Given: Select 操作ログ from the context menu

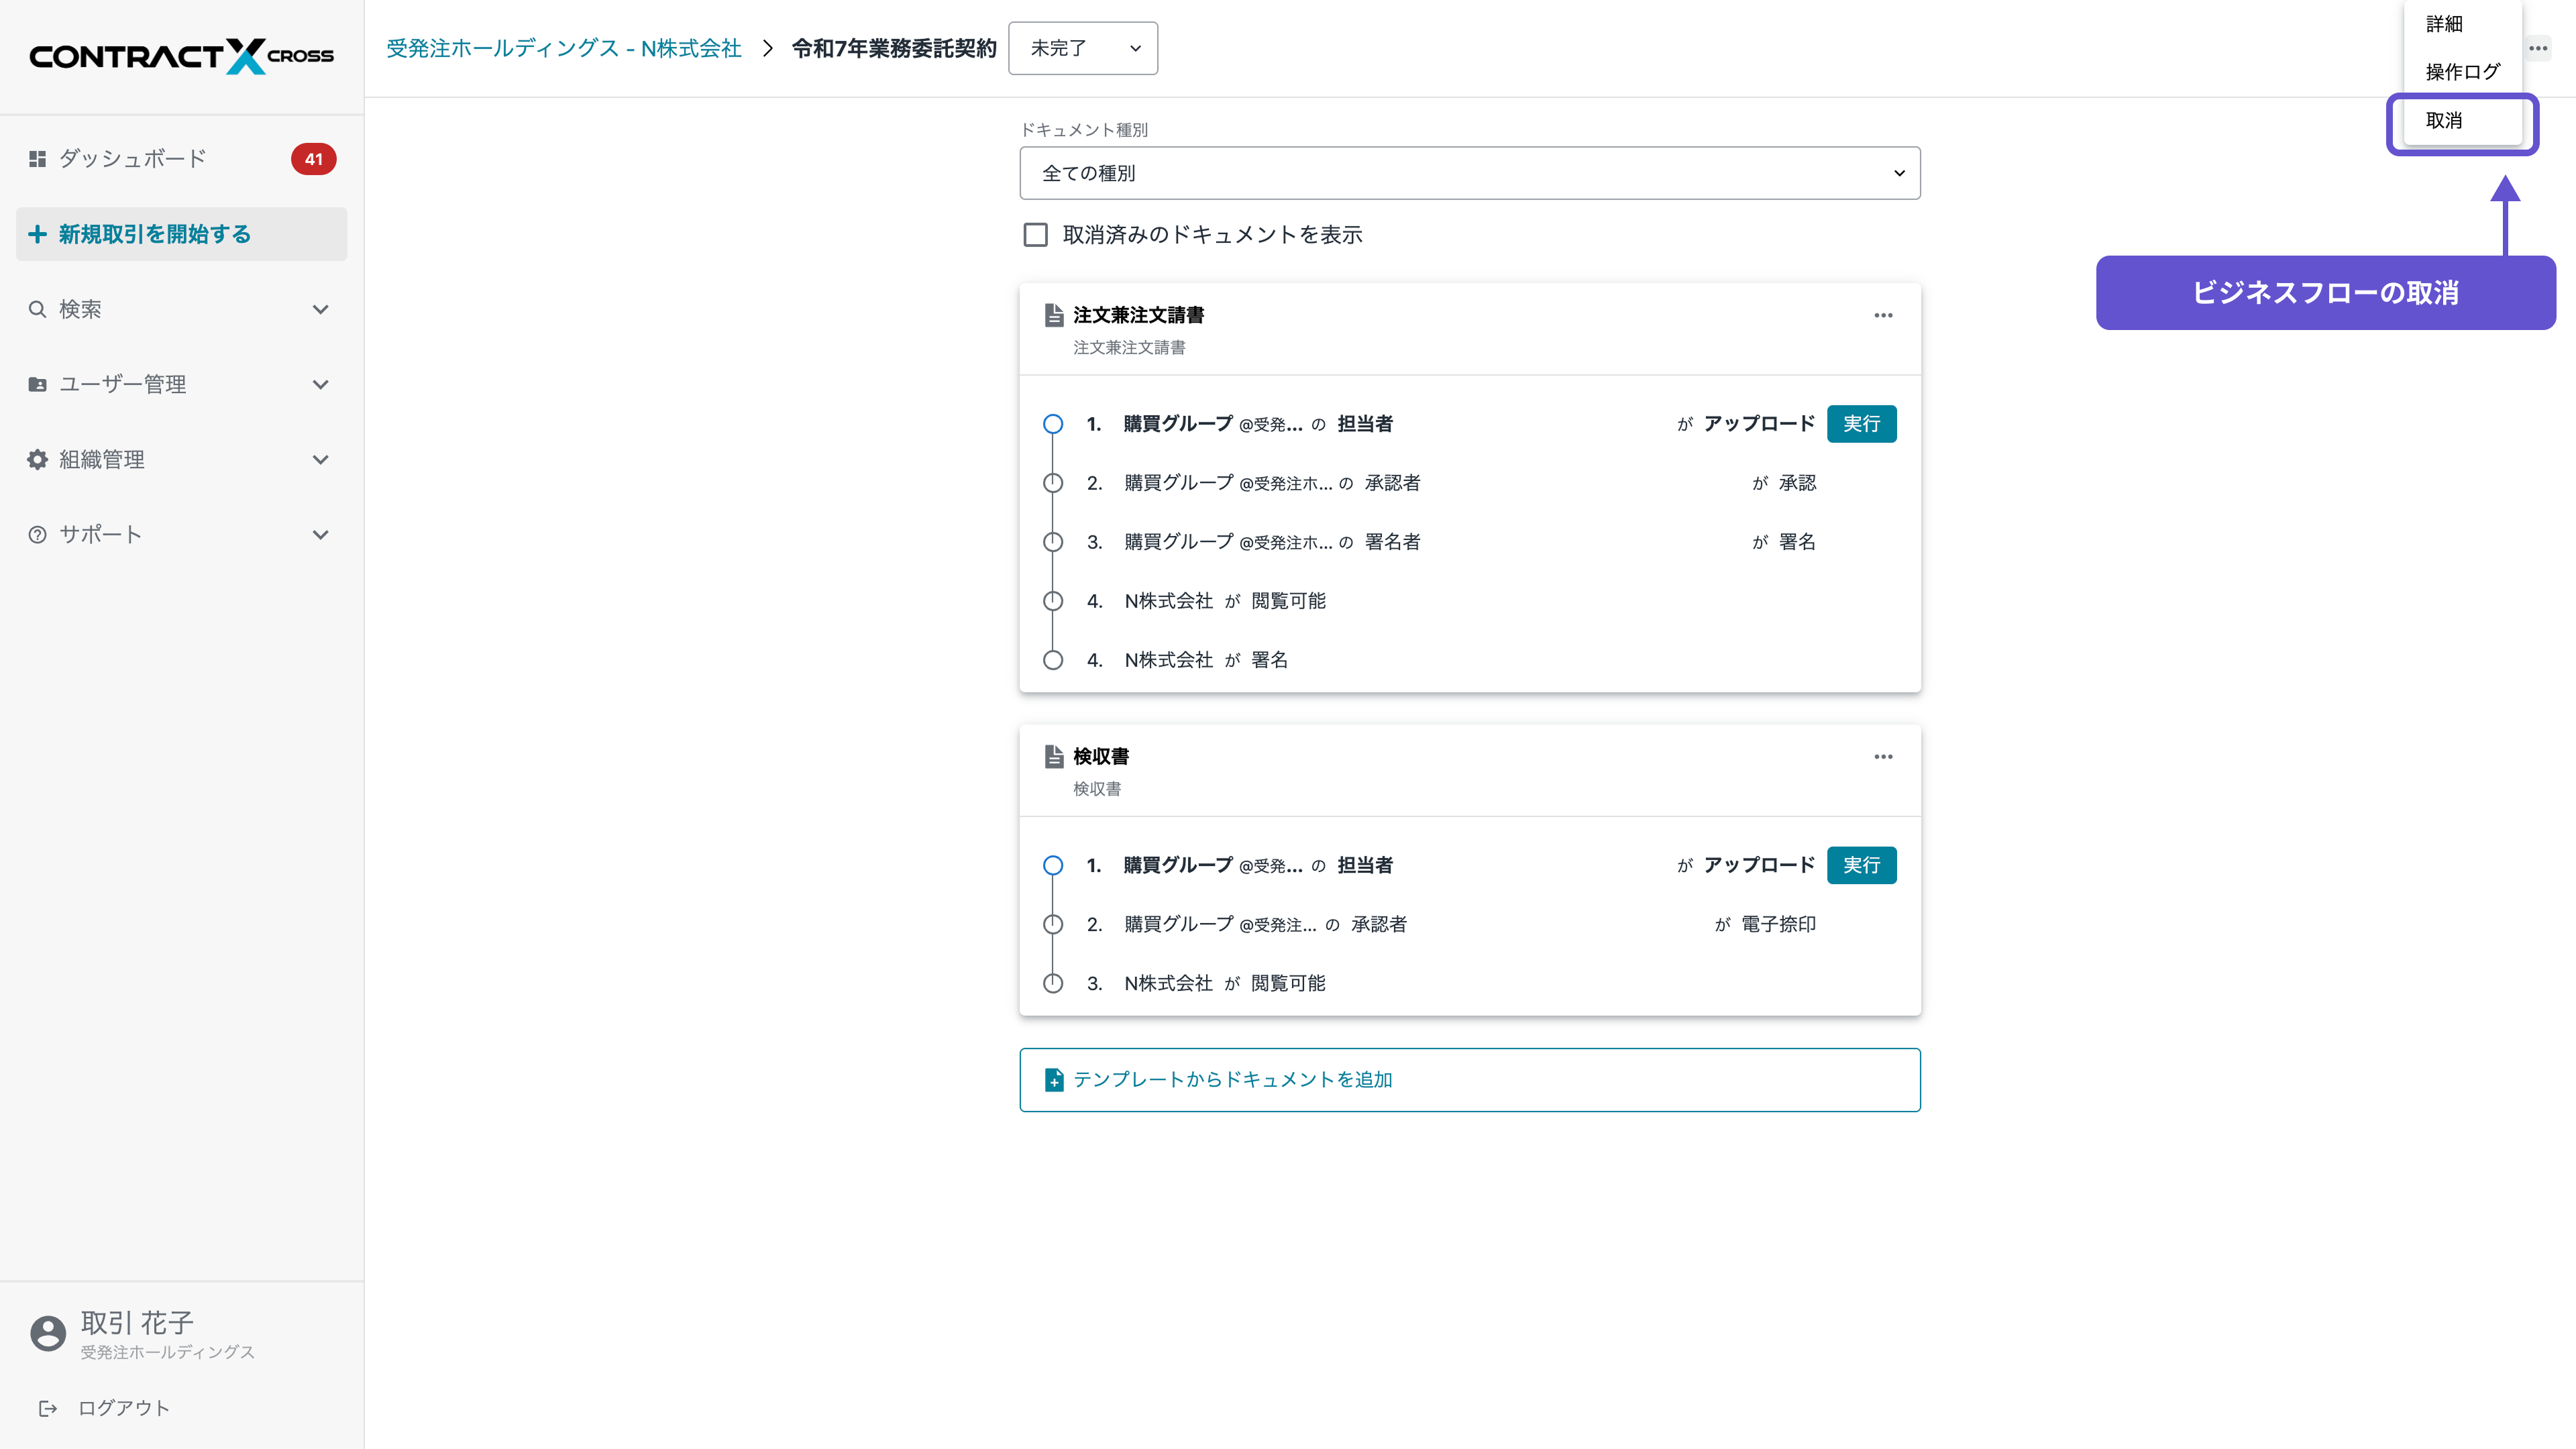Looking at the screenshot, I should pyautogui.click(x=2462, y=70).
